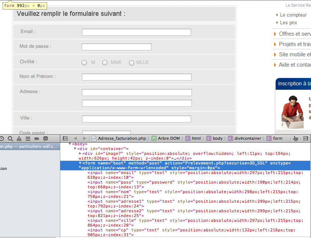Toggle the left sidebar panel icon

tap(65, 138)
